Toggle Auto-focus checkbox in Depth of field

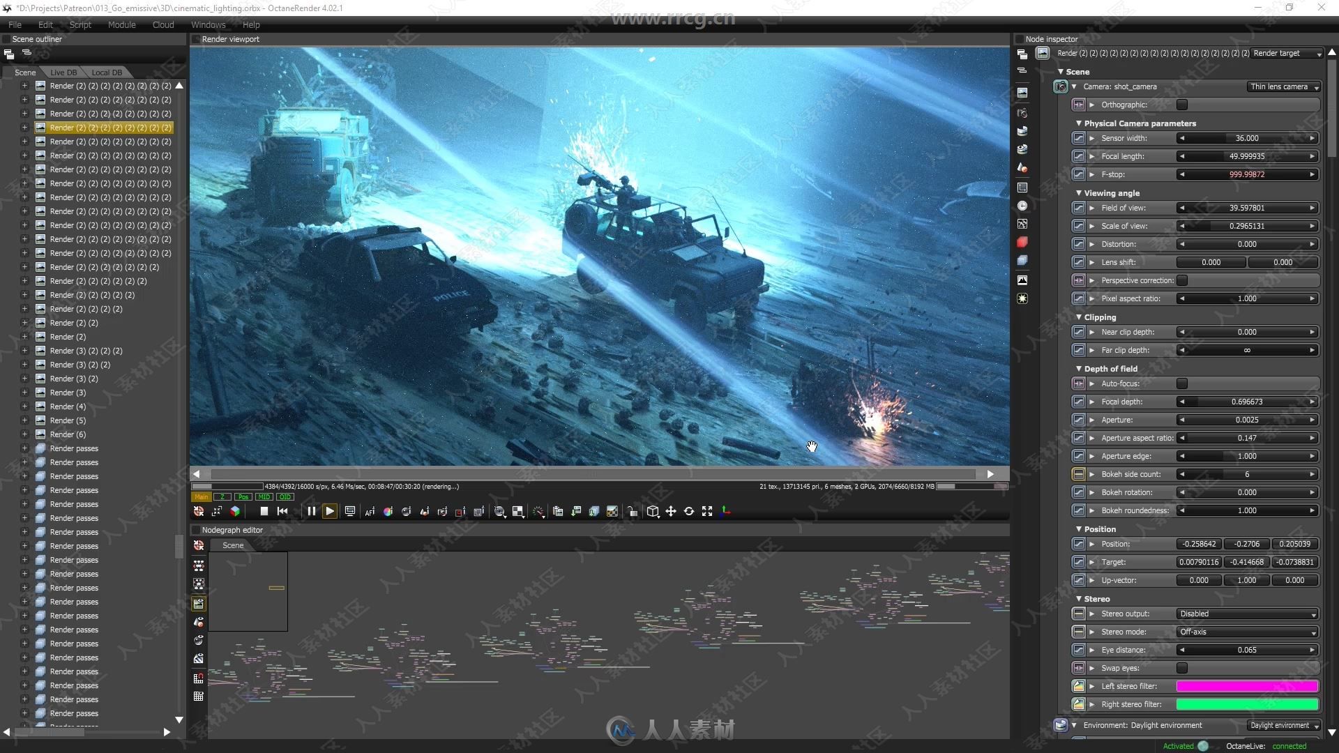click(x=1182, y=383)
